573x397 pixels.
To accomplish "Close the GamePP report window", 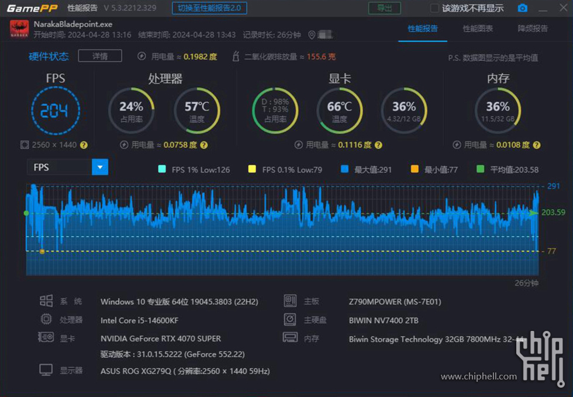I will (x=564, y=8).
